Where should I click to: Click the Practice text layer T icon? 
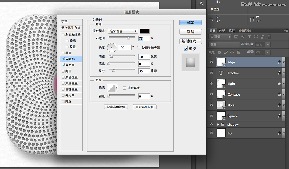tap(221, 73)
